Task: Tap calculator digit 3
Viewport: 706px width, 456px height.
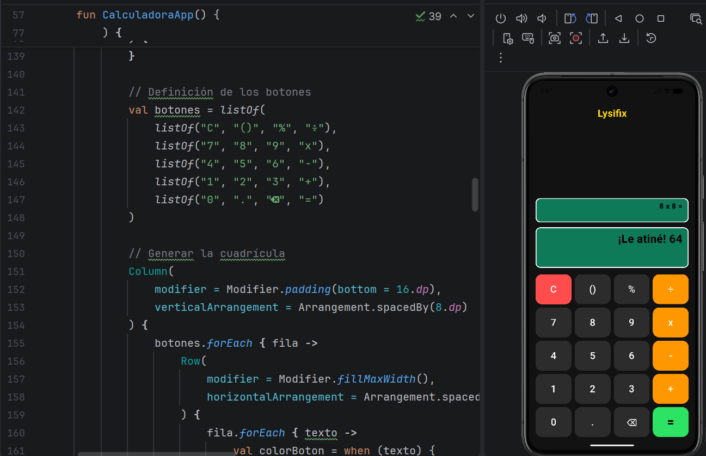Action: (x=631, y=389)
